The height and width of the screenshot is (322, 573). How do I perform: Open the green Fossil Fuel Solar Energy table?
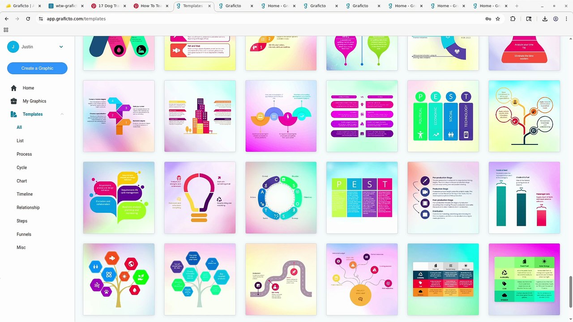click(524, 279)
